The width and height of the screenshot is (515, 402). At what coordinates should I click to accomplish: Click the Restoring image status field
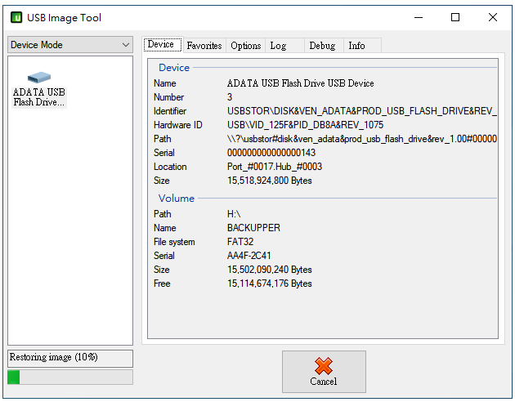click(70, 358)
